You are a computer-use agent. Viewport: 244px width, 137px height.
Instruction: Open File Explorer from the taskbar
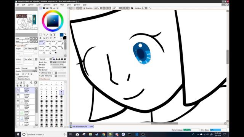coord(90,134)
